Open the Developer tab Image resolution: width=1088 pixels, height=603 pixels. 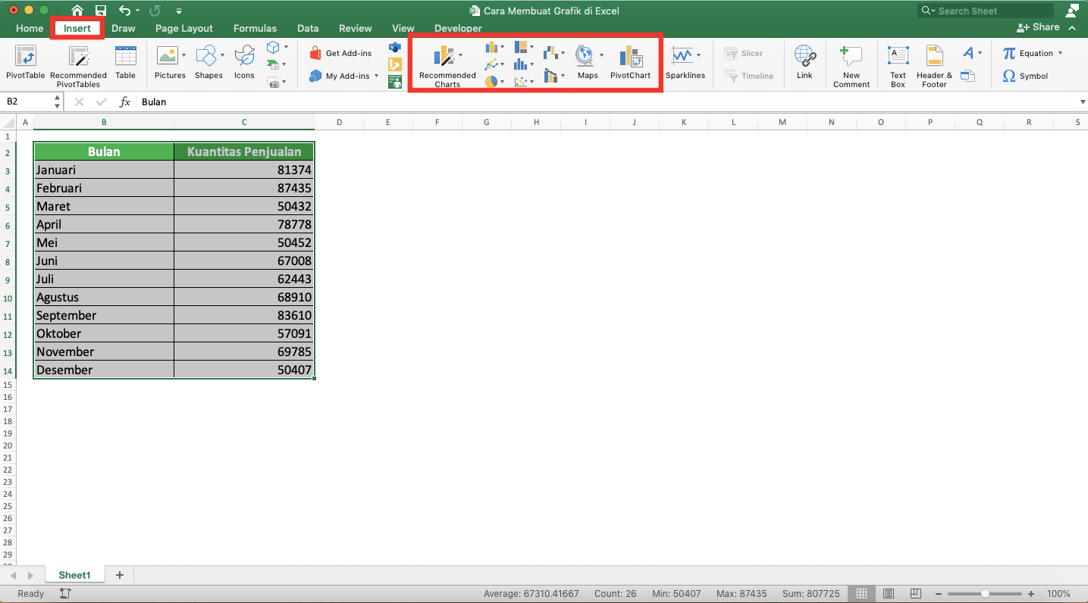coord(458,28)
